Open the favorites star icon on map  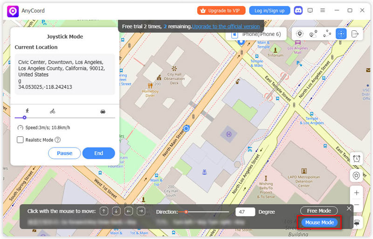pos(357,176)
